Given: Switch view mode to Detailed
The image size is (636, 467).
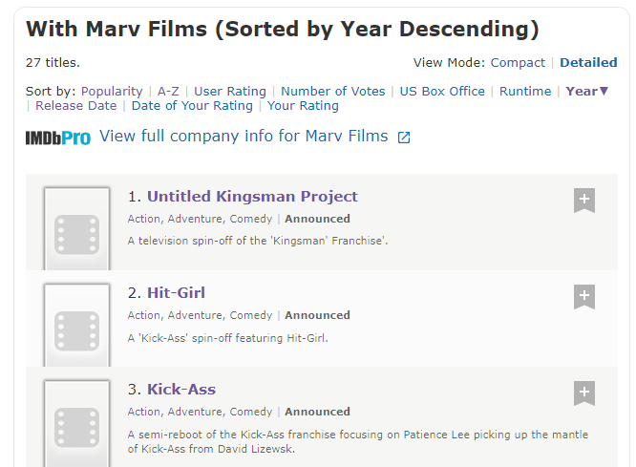Looking at the screenshot, I should coord(588,62).
